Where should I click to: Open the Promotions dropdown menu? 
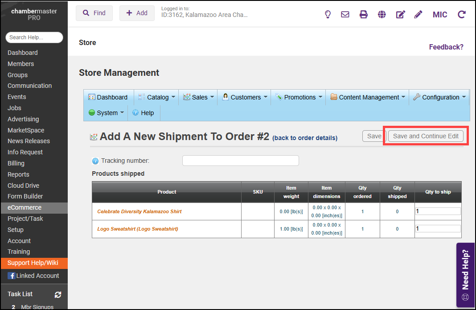coord(300,97)
